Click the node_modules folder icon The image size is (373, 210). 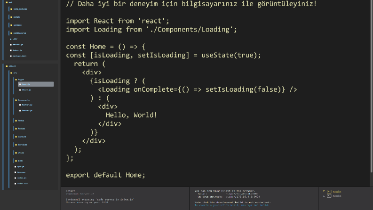11,9
